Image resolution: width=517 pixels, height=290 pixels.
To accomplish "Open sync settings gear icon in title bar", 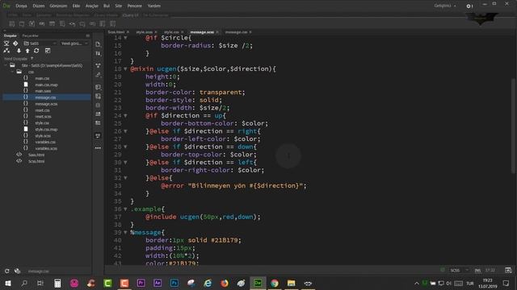I will [x=469, y=6].
